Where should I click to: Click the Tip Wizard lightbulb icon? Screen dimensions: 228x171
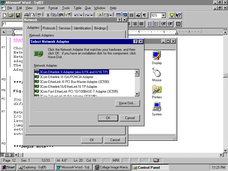[172, 15]
